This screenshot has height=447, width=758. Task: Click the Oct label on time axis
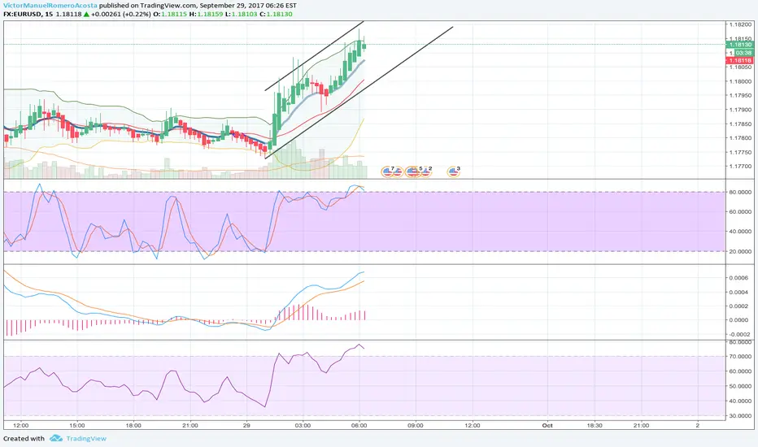(547, 426)
